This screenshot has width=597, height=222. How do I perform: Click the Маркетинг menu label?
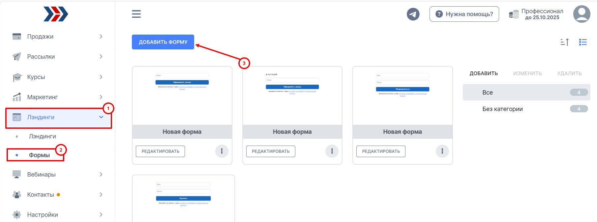click(43, 97)
